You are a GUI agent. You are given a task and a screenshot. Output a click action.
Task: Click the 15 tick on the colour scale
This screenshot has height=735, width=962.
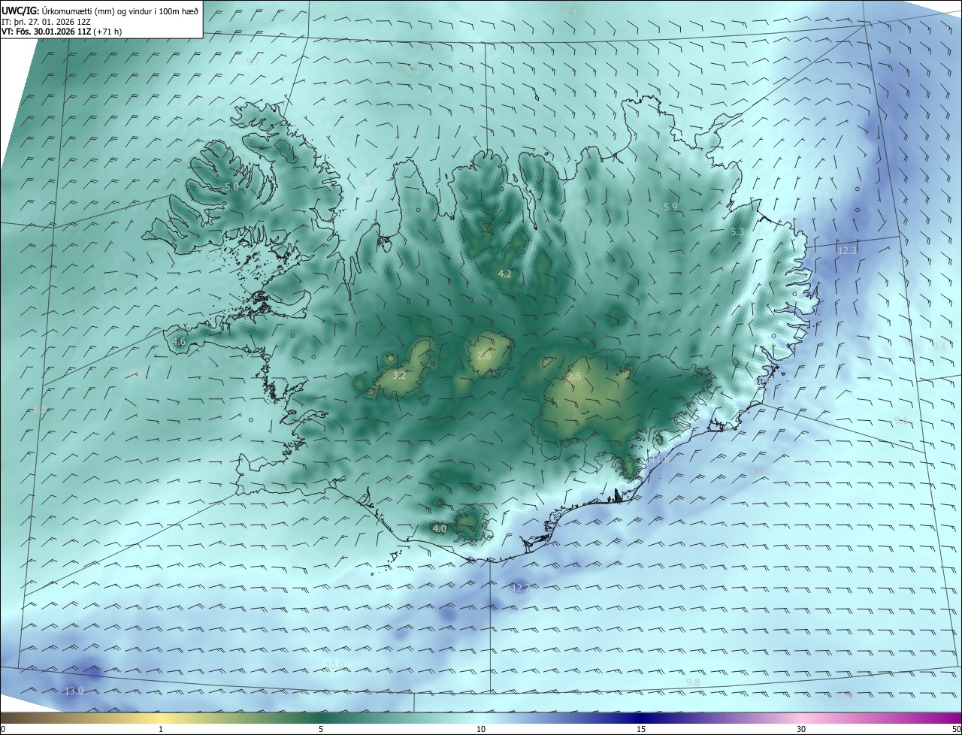click(641, 730)
